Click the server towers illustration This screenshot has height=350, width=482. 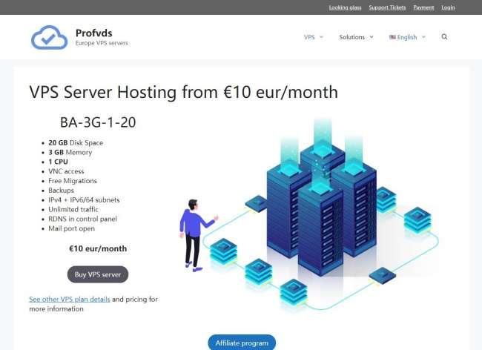pyautogui.click(x=309, y=215)
